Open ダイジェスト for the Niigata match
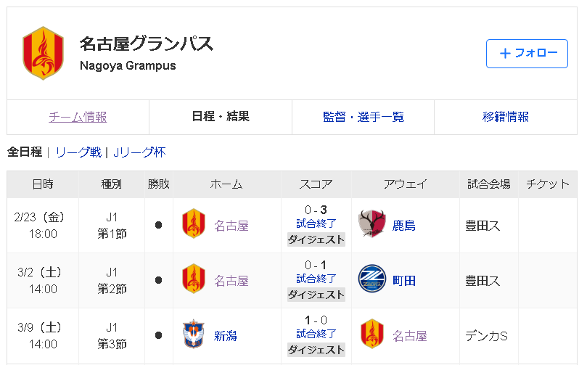The height and width of the screenshot is (365, 579). coord(316,349)
